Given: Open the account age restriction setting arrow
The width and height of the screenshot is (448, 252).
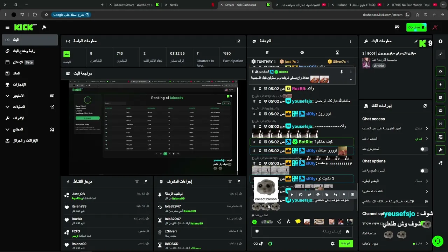Looking at the screenshot, I should pos(427,128).
